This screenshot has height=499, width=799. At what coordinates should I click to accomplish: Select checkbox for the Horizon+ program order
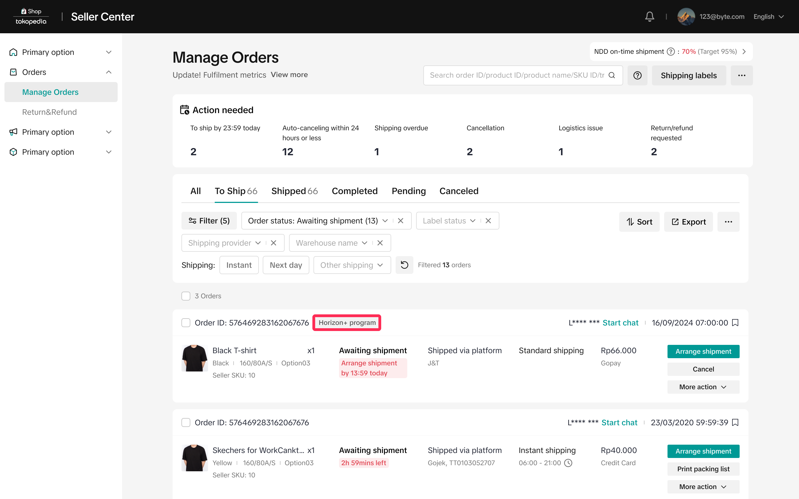click(x=186, y=322)
